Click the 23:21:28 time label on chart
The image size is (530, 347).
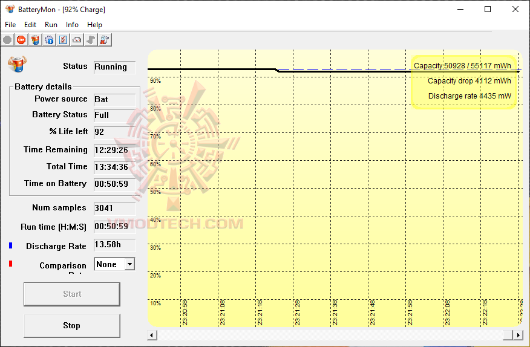pos(298,313)
